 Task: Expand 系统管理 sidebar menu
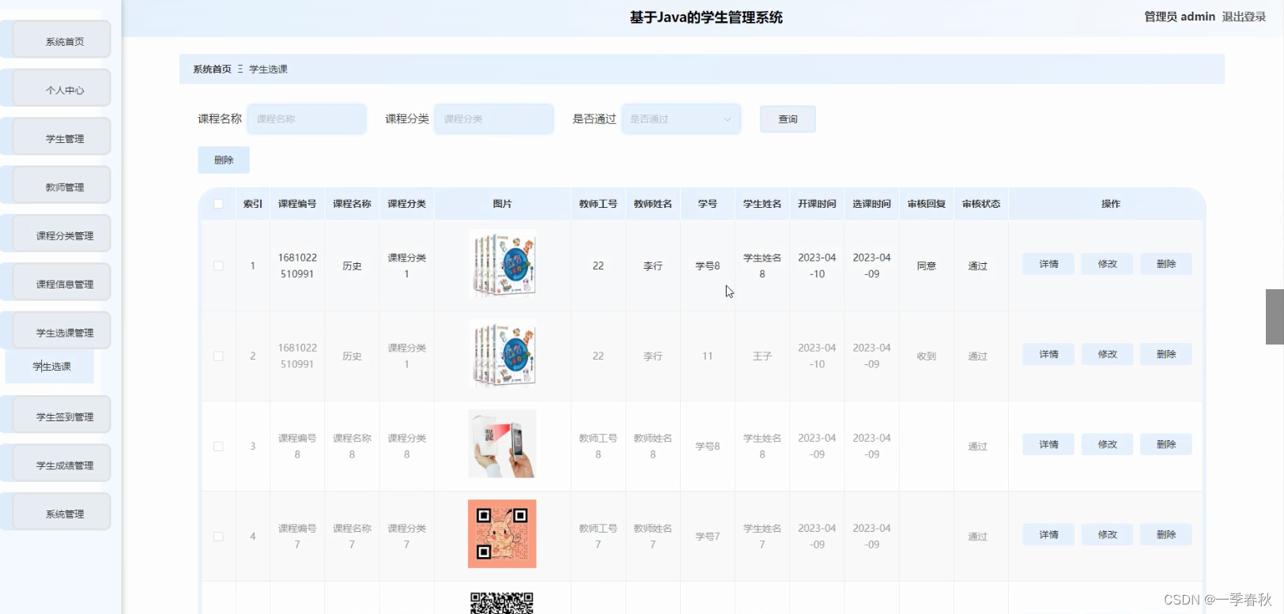click(x=61, y=514)
